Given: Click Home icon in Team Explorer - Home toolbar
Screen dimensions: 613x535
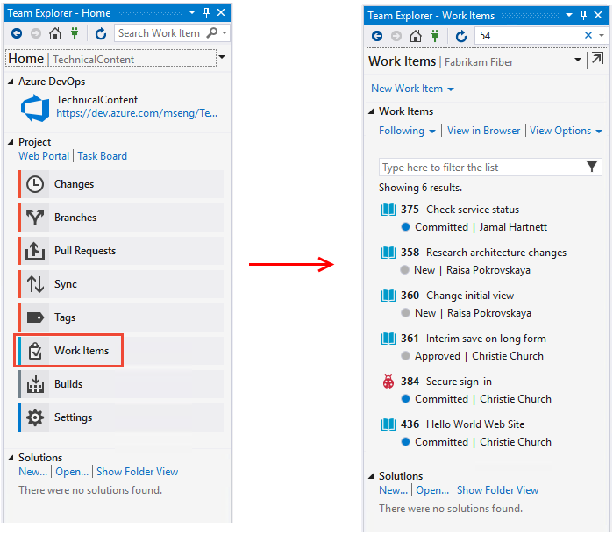Looking at the screenshot, I should click(55, 33).
